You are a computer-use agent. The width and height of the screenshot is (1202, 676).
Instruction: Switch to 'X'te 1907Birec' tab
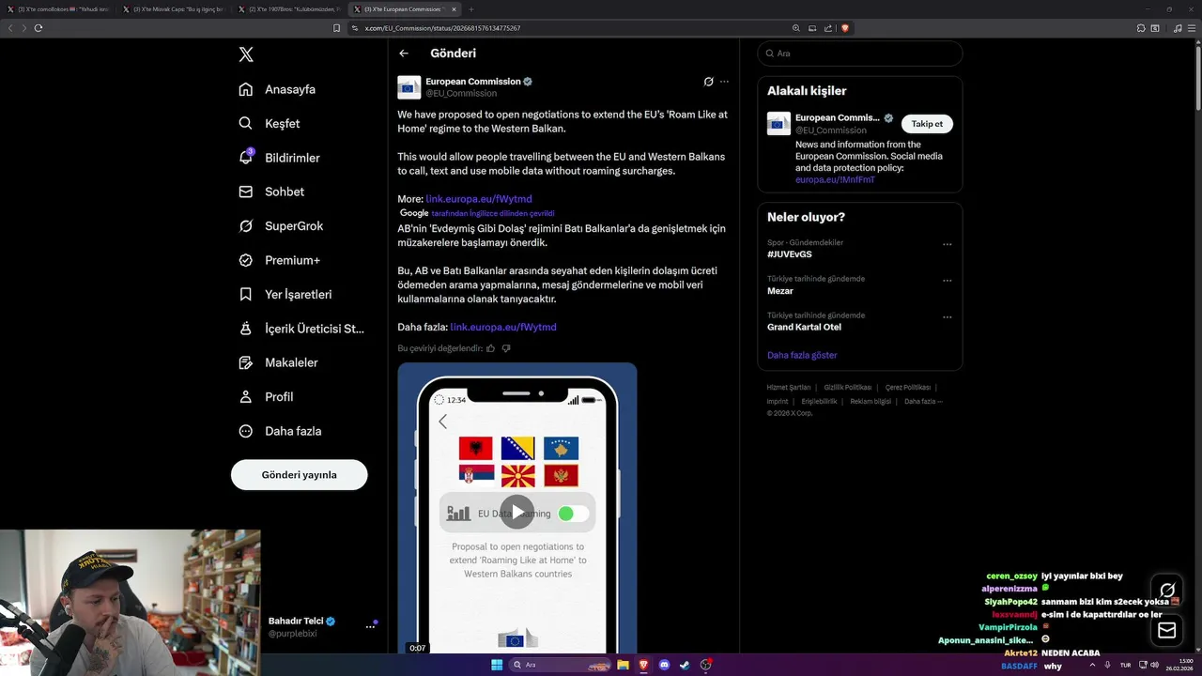289,9
